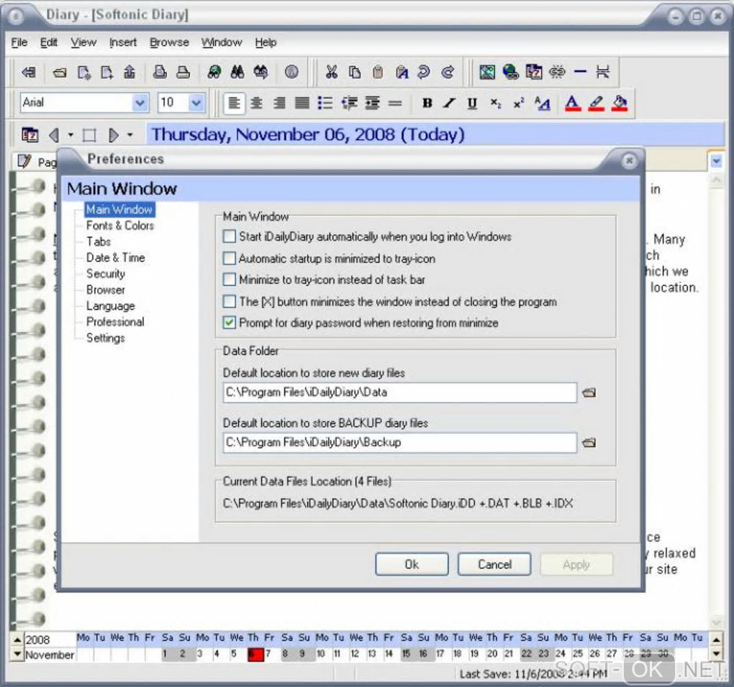This screenshot has width=734, height=687.
Task: Click the background fill bucket icon
Action: point(620,103)
